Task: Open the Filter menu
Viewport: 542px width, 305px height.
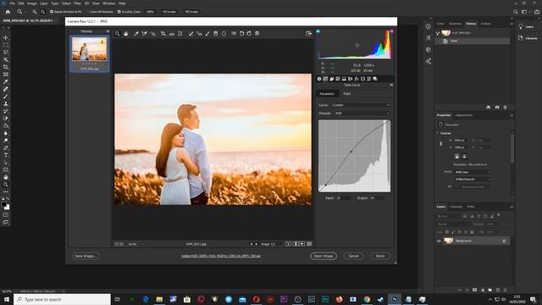Action: tap(77, 3)
